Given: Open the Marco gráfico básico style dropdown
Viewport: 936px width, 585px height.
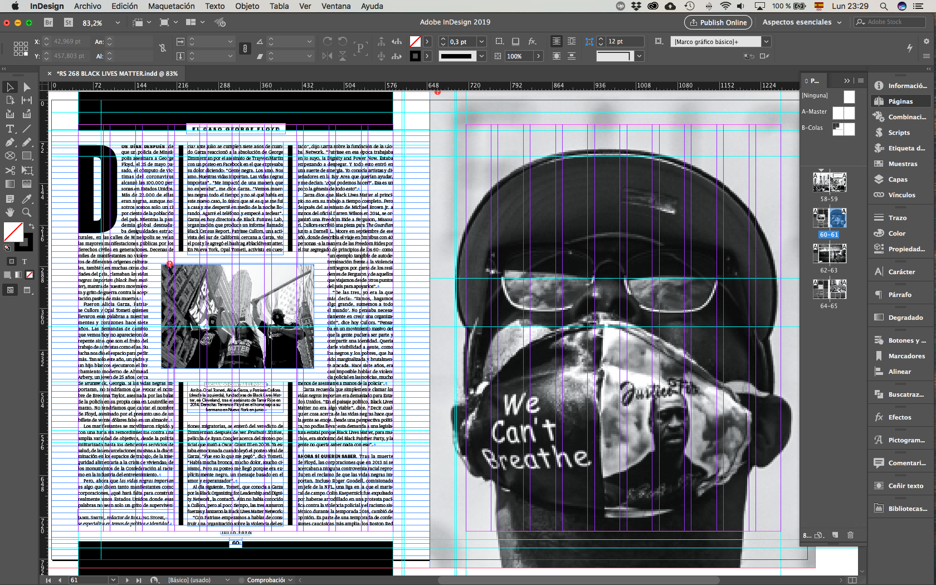Looking at the screenshot, I should [x=766, y=42].
